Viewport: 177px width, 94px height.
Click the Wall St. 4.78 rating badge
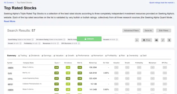pos(80,84)
